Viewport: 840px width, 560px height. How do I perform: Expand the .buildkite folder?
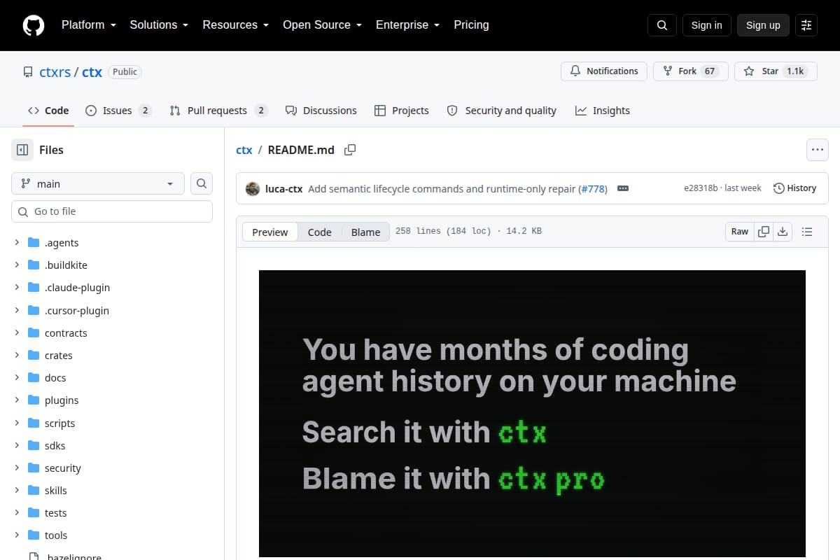(x=17, y=265)
